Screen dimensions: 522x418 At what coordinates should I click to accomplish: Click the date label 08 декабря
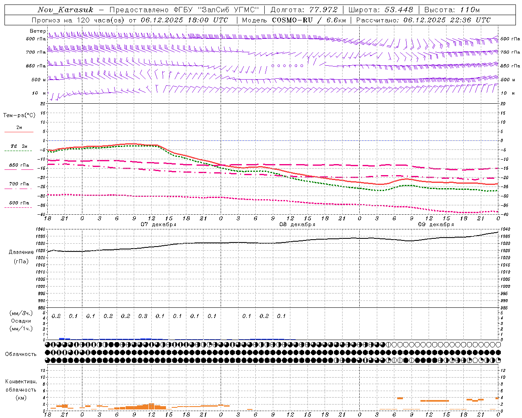(297, 225)
